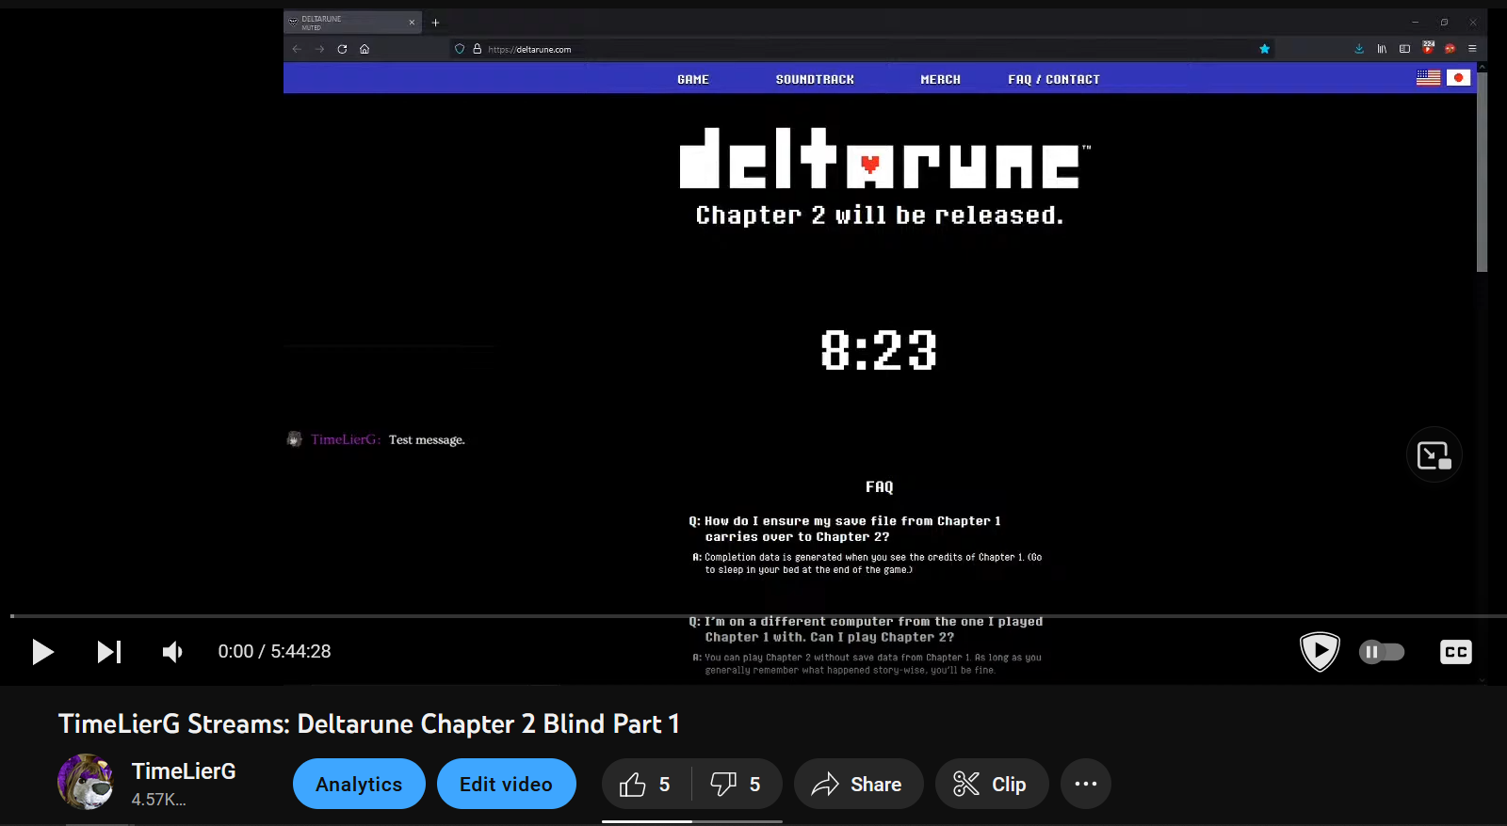Skip to the next video

109,652
